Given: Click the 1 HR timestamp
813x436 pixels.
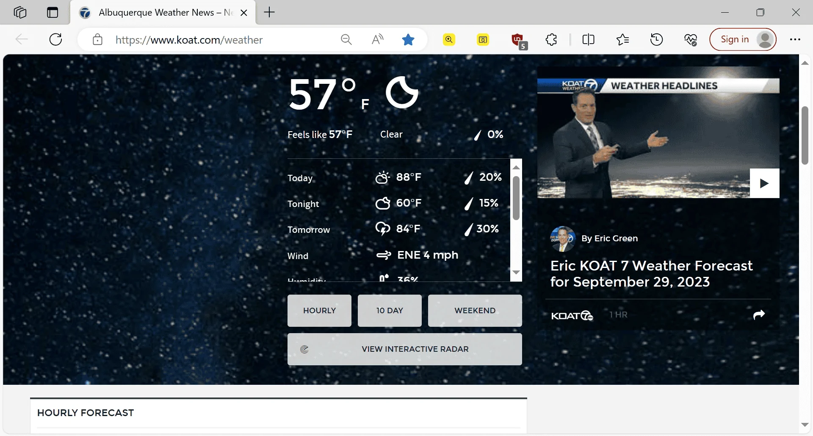Looking at the screenshot, I should click(x=618, y=315).
